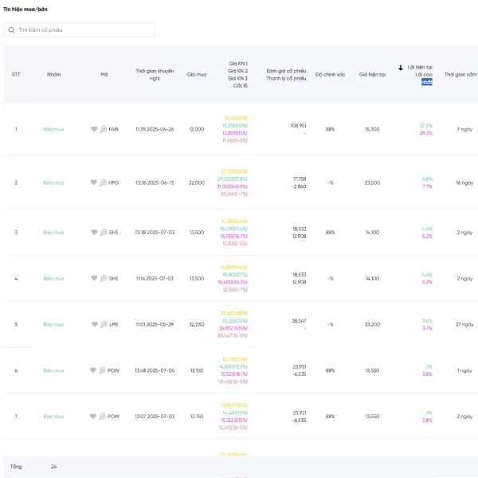The width and height of the screenshot is (478, 478).
Task: Click the heart icon in the POW 13:07 row
Action: coord(93,416)
